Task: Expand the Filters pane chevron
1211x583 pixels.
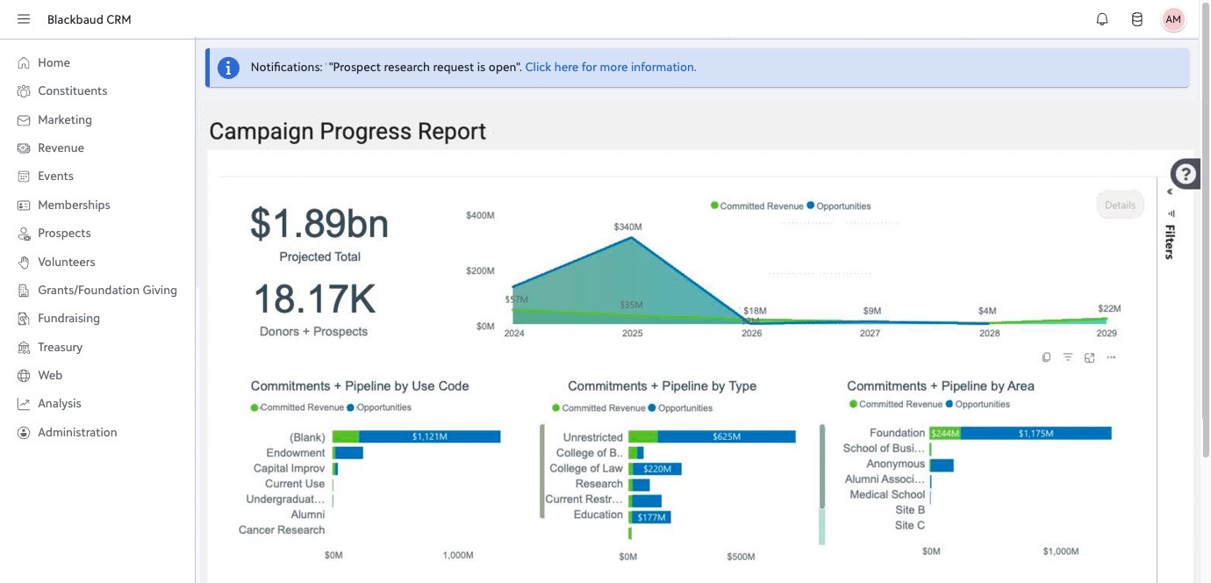Action: point(1170,192)
